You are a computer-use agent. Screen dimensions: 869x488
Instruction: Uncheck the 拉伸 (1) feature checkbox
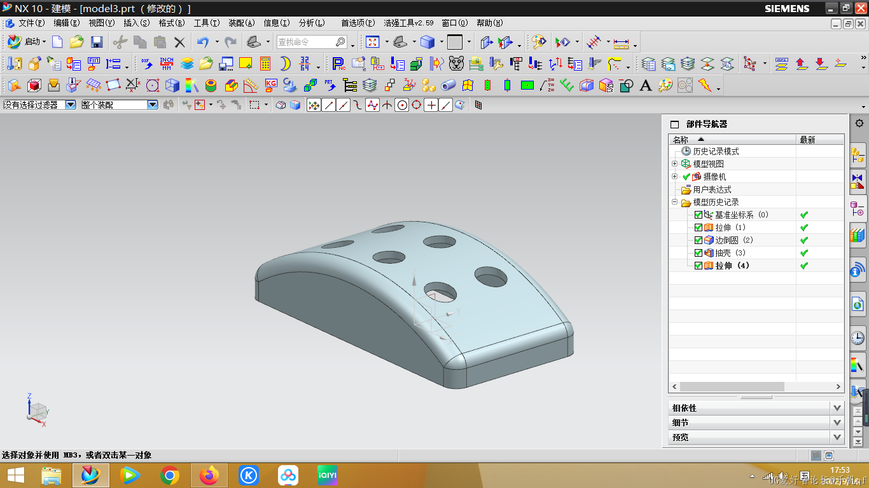click(699, 227)
